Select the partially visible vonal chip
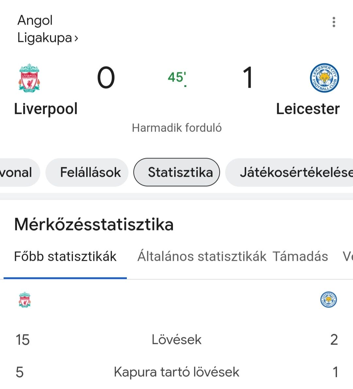Viewport: 353px width, 389px height. (x=20, y=172)
